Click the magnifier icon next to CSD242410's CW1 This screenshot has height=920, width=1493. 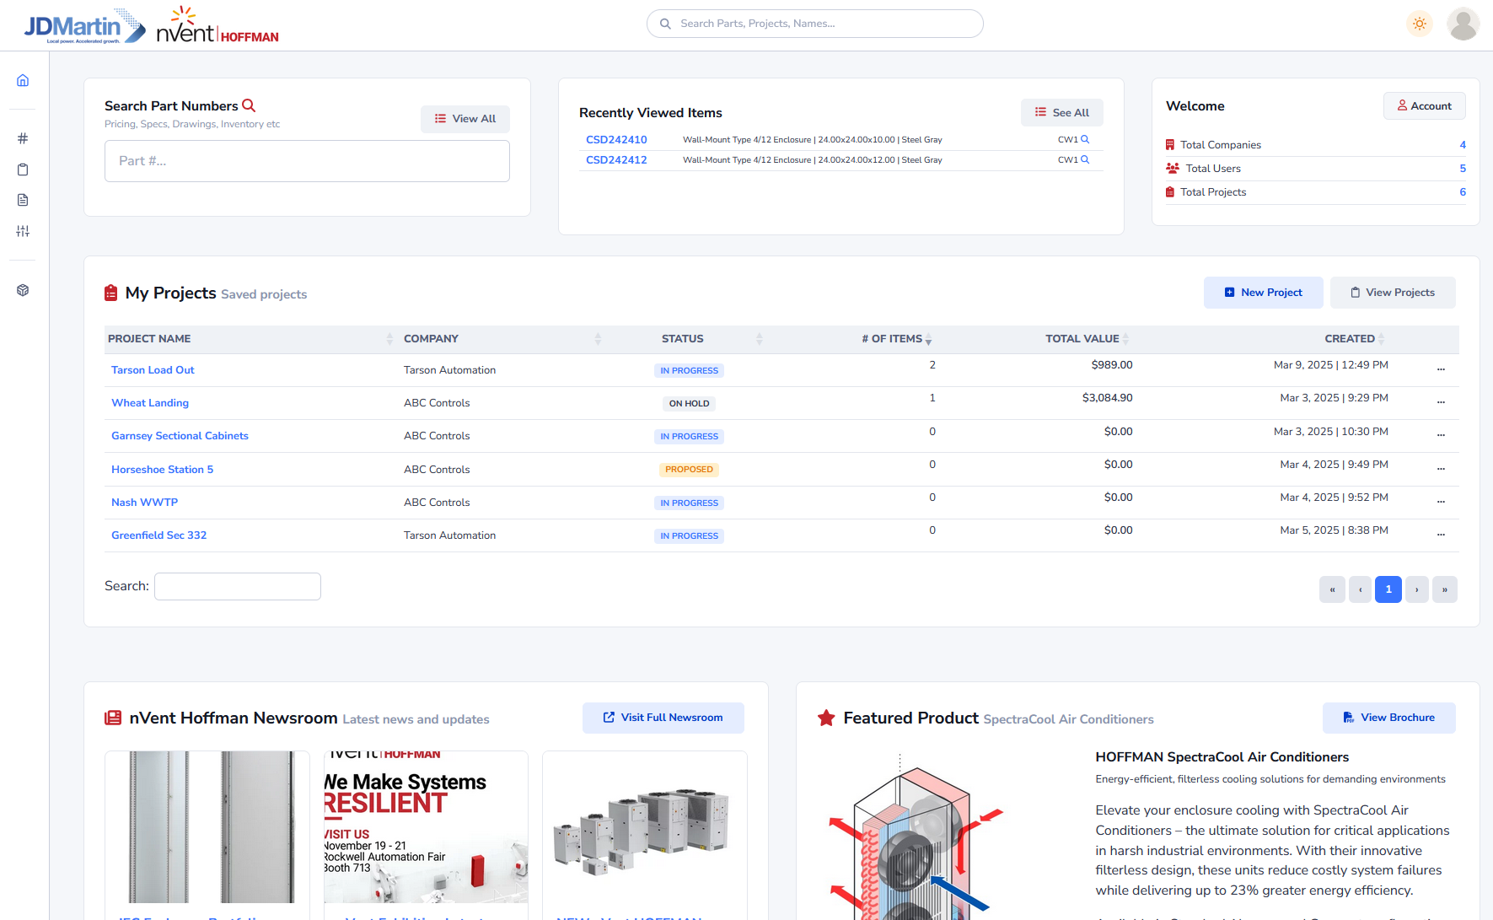(x=1085, y=139)
